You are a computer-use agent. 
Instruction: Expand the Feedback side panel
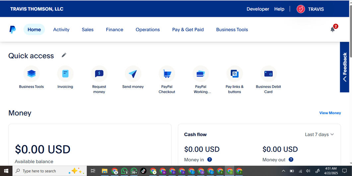click(345, 67)
